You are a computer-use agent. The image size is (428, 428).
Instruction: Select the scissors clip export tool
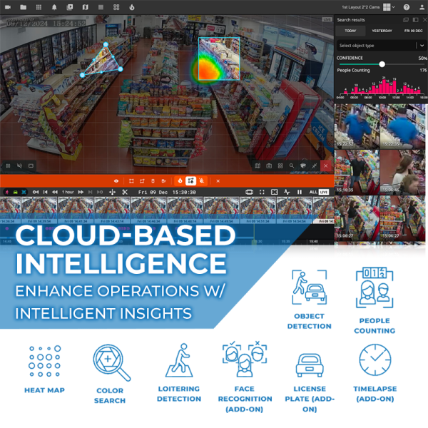click(124, 192)
